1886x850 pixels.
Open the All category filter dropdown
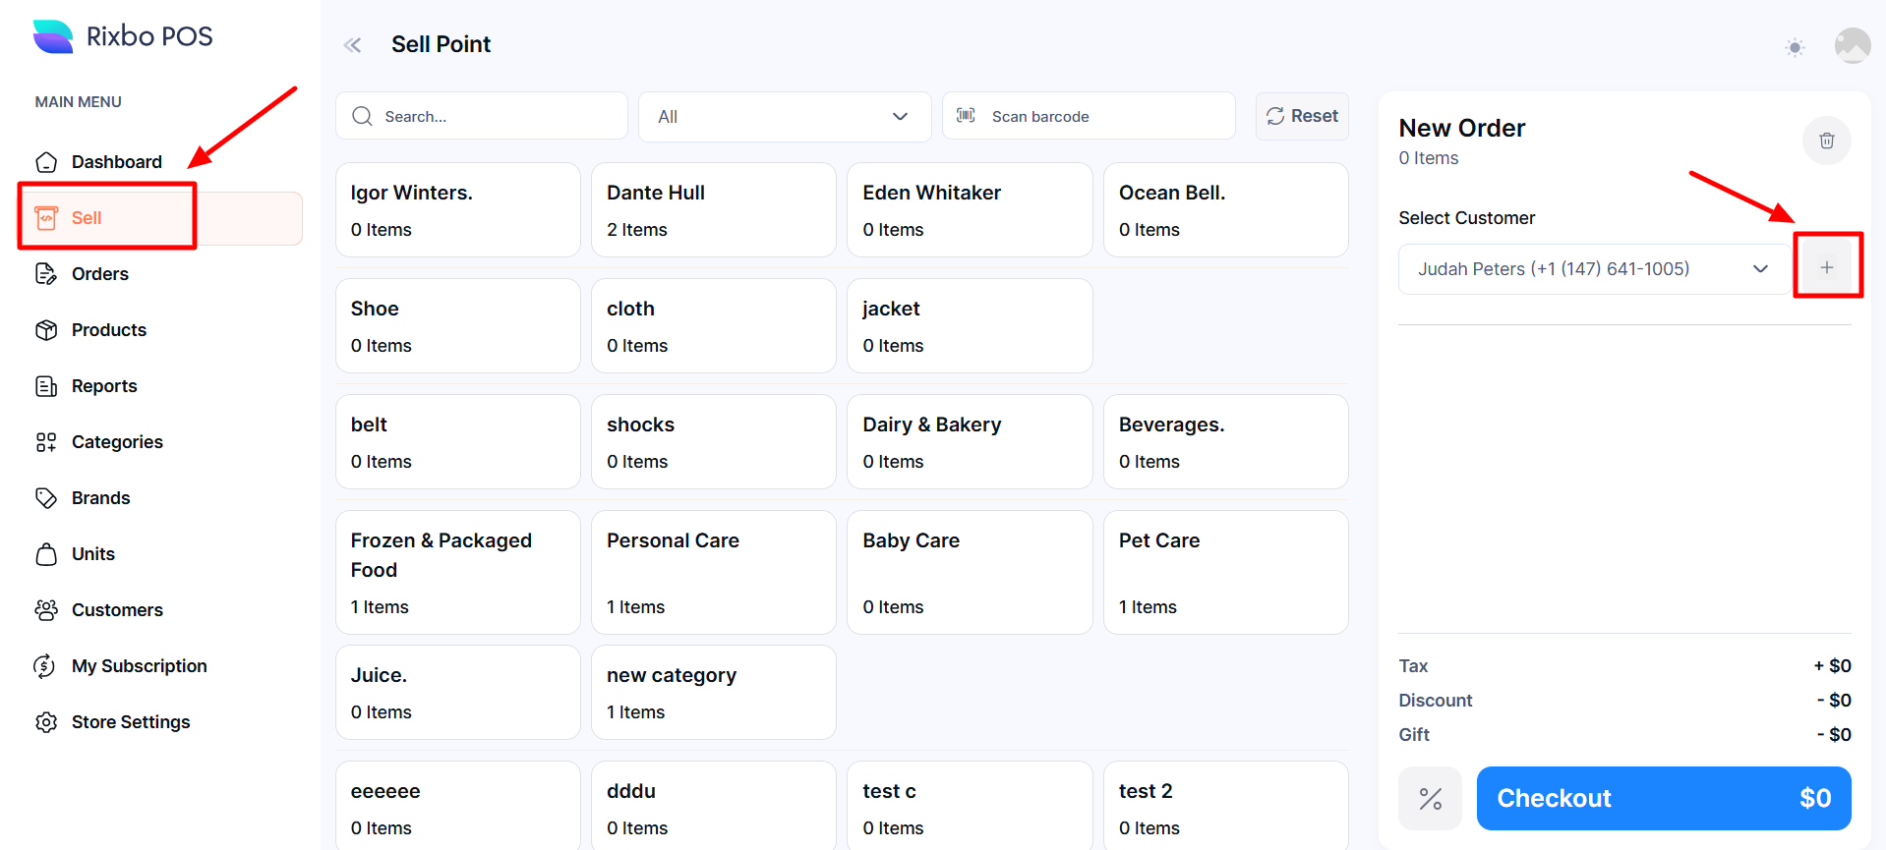tap(784, 116)
